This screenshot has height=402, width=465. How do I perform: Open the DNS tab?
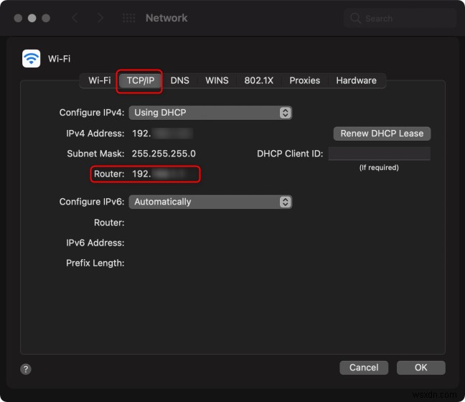(x=180, y=80)
